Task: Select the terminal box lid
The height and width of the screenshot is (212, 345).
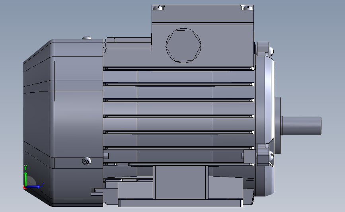Action: pos(203,14)
